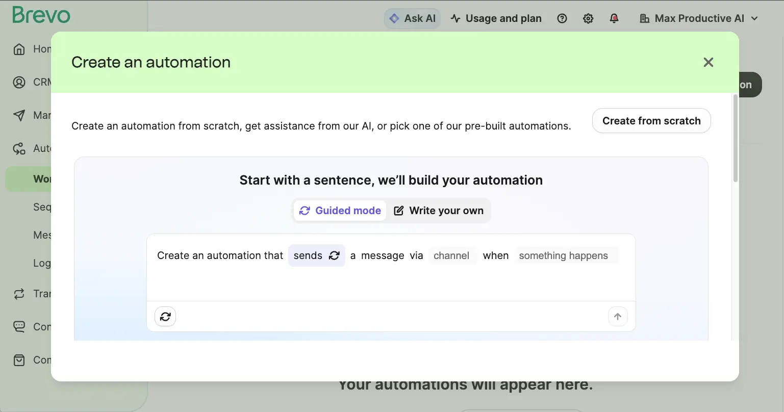This screenshot has height=412, width=784.
Task: Open the help question mark icon
Action: coord(562,18)
